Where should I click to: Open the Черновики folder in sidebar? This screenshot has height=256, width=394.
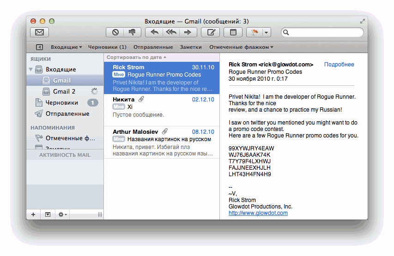[65, 102]
